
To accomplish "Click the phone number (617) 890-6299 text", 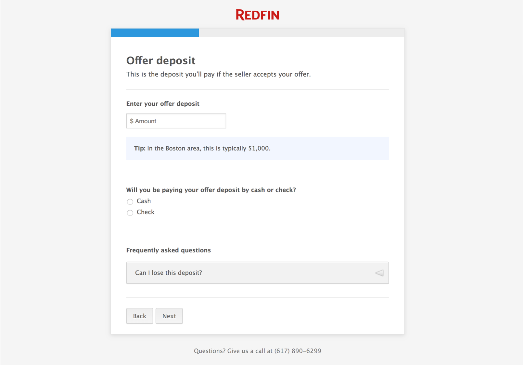I will (x=298, y=351).
